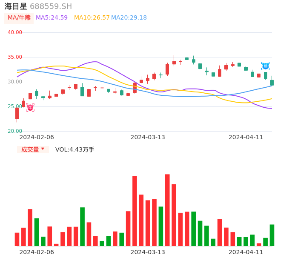Viewport: 292px width, 258px height.
Task: Open the 成交量 indicator dropdown
Action: click(x=33, y=149)
